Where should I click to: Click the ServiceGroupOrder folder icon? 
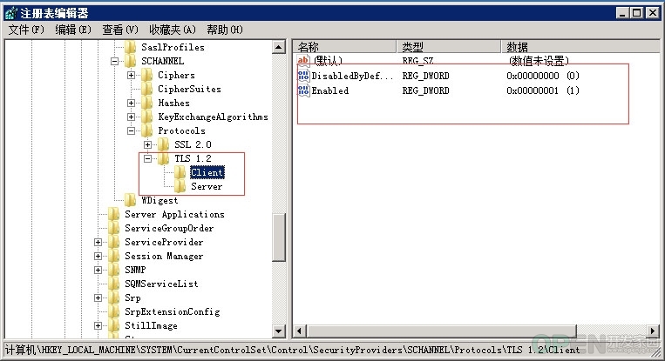coord(114,228)
